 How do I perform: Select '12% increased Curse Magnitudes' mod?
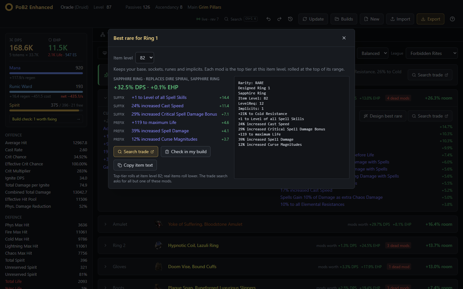point(164,139)
